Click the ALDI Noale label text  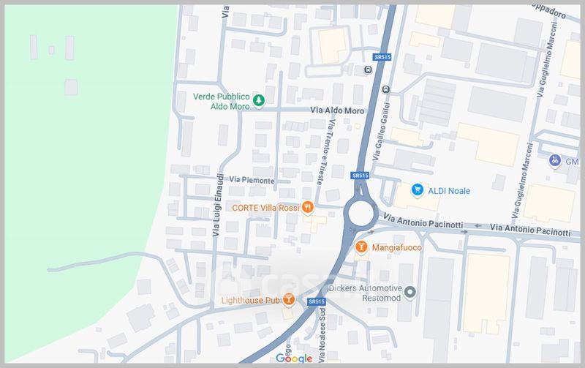(x=449, y=191)
